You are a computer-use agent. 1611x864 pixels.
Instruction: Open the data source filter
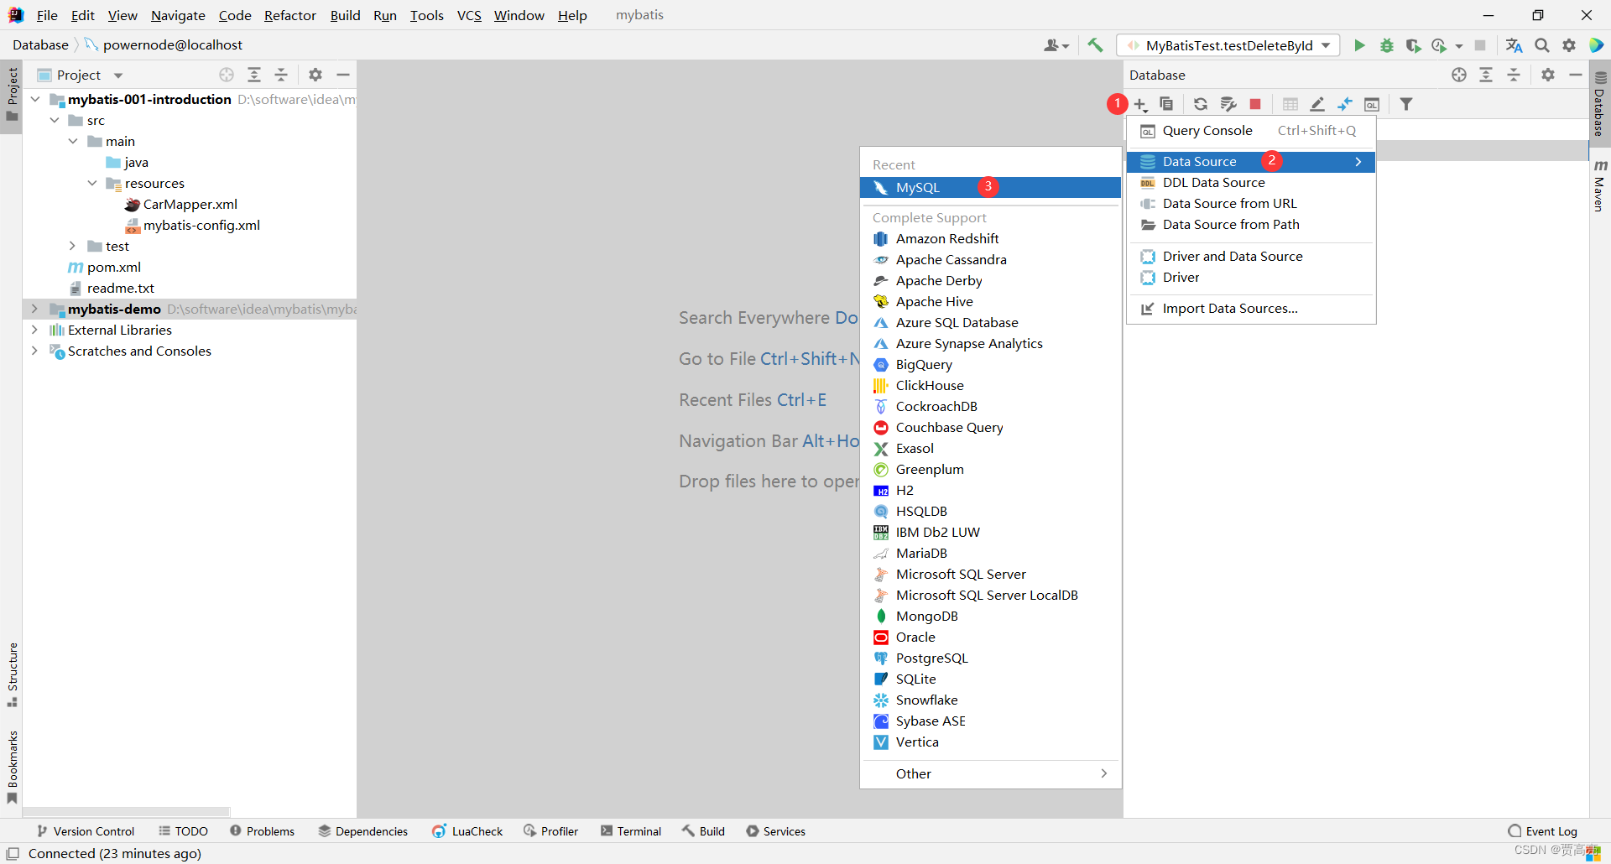1406,104
